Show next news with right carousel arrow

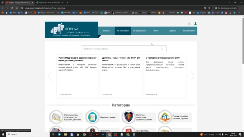[192, 76]
